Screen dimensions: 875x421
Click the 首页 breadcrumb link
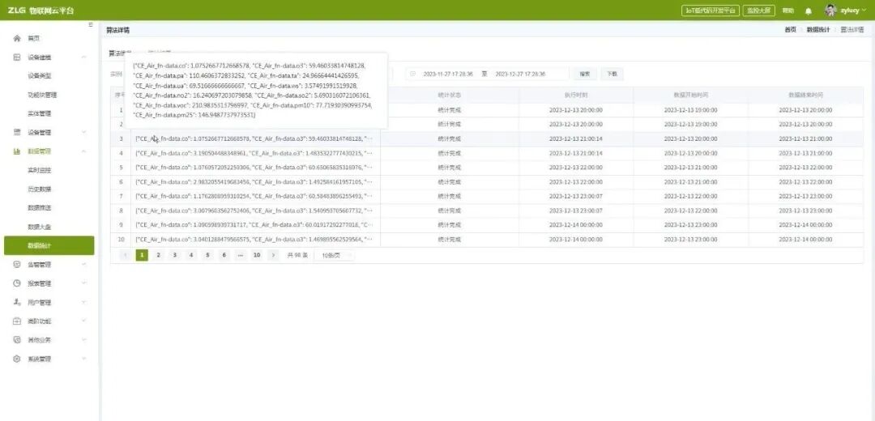coord(790,30)
